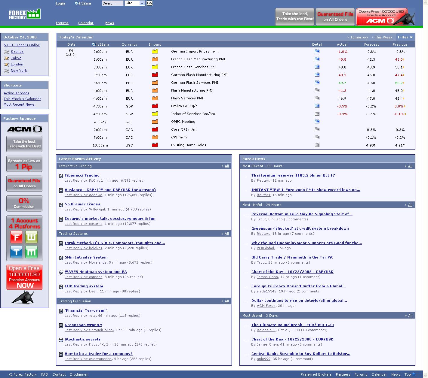The image size is (428, 378).
Task: Open the Tomorrow calendar link
Action: [359, 37]
